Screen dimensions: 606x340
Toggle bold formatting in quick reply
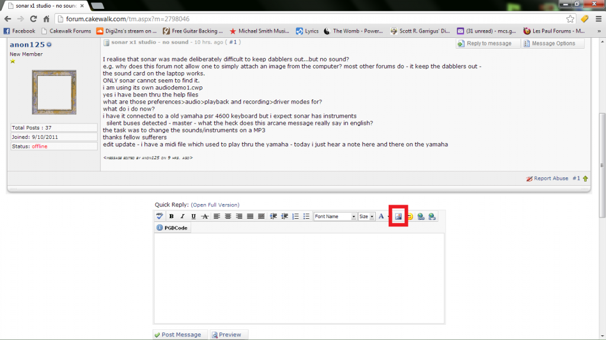coord(171,216)
